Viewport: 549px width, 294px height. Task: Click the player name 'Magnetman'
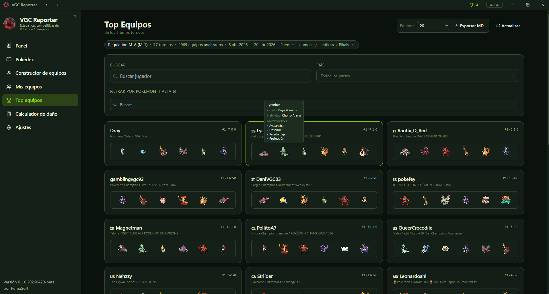coord(129,228)
